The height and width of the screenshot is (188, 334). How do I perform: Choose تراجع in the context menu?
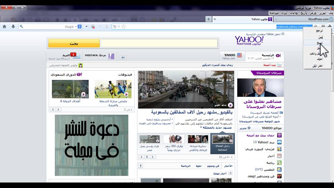point(317,31)
